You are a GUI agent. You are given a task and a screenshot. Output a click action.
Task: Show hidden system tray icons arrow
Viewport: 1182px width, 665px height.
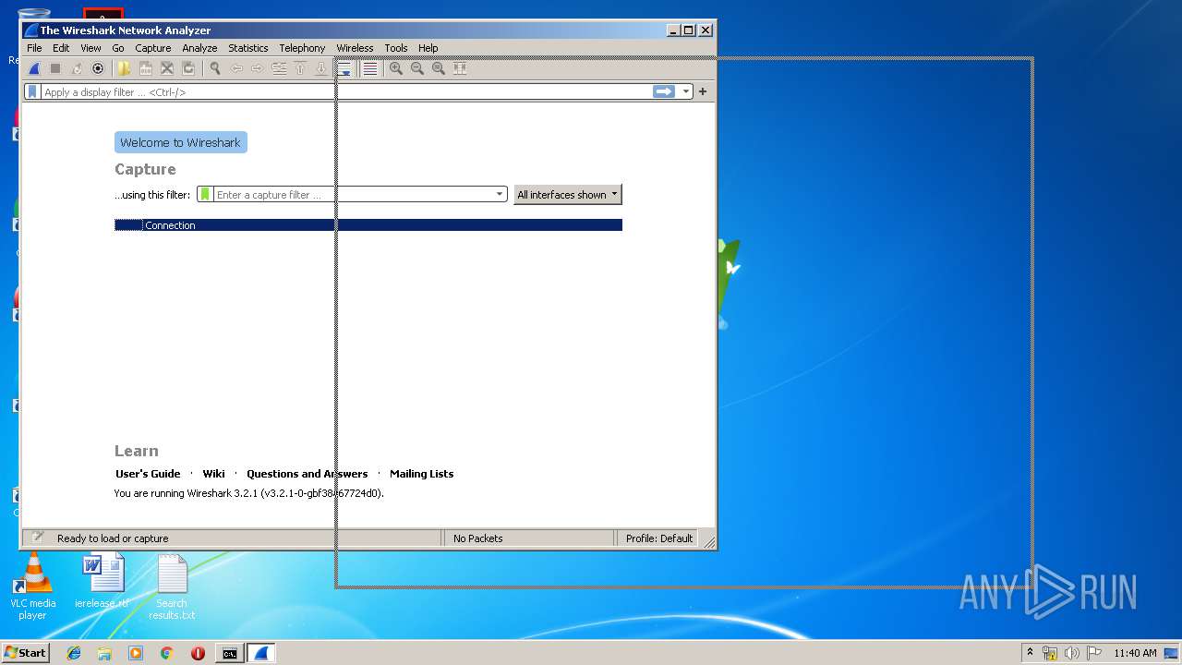[1030, 652]
